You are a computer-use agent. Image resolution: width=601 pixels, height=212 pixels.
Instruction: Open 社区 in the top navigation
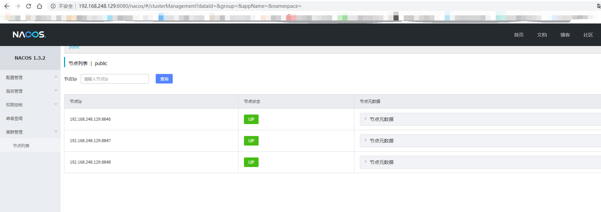pos(588,35)
